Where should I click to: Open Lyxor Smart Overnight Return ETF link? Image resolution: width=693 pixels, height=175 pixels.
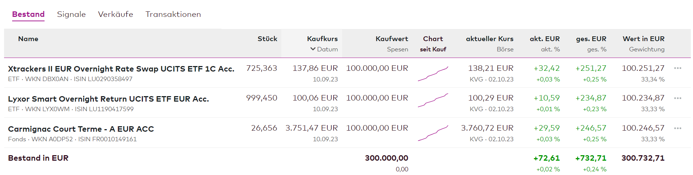pyautogui.click(x=108, y=99)
